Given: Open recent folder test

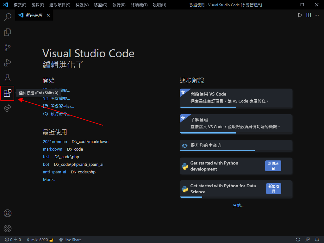Looking at the screenshot, I should pyautogui.click(x=46, y=157).
